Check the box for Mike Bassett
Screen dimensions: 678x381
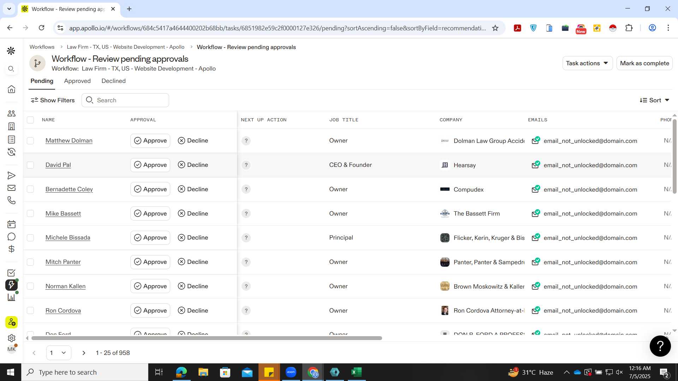pos(30,213)
